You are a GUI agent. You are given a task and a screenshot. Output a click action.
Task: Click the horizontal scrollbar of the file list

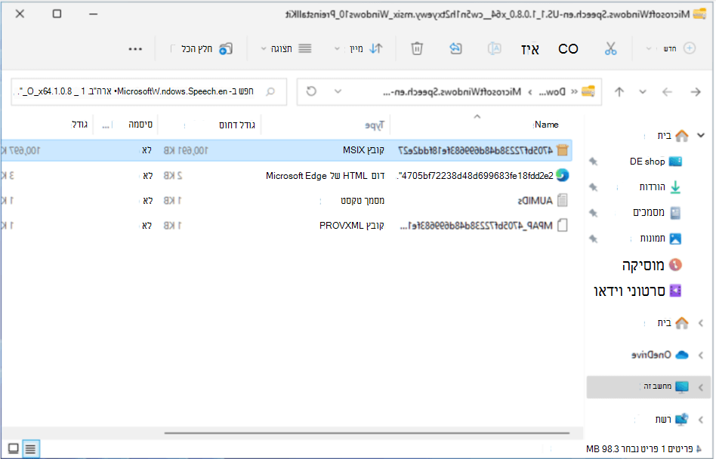click(366, 432)
